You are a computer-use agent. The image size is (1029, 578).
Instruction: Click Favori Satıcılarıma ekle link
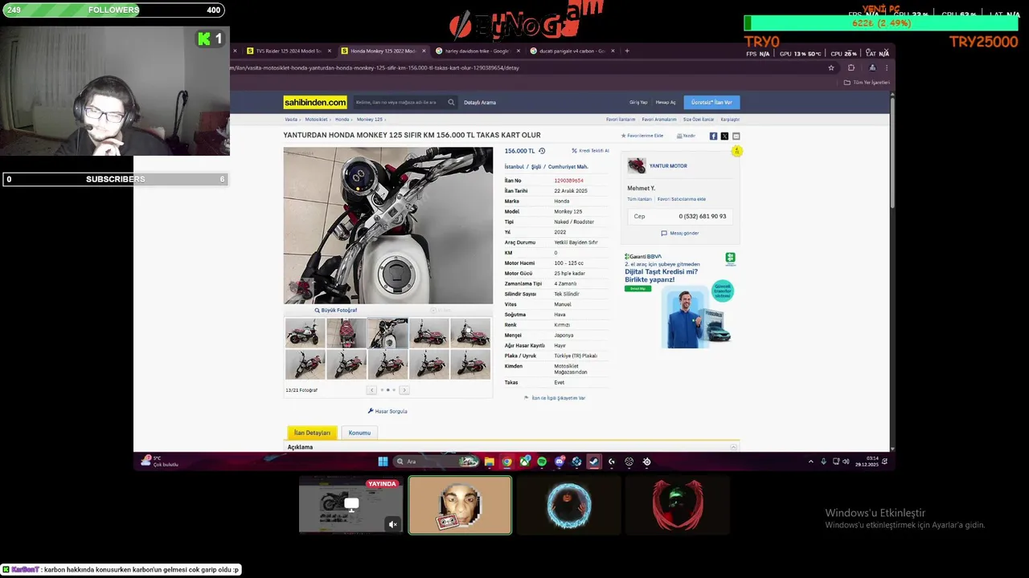point(682,199)
